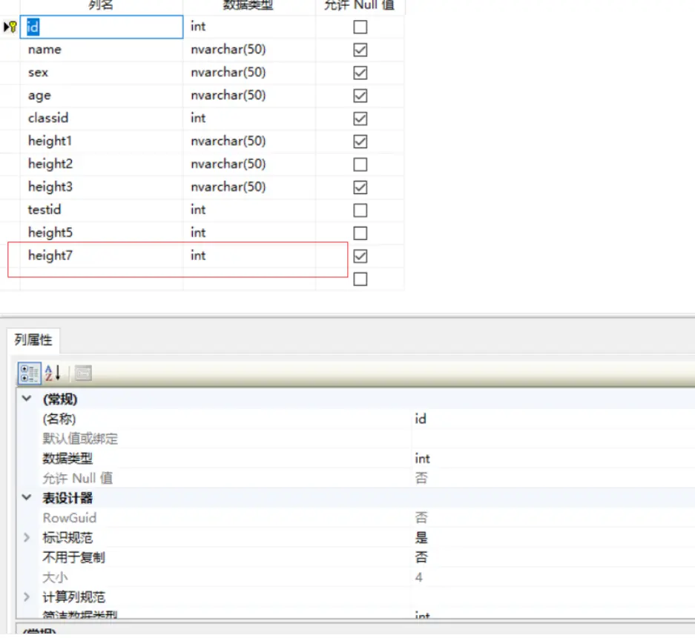Select the height5 column name cell
The height and width of the screenshot is (638, 695).
click(102, 233)
